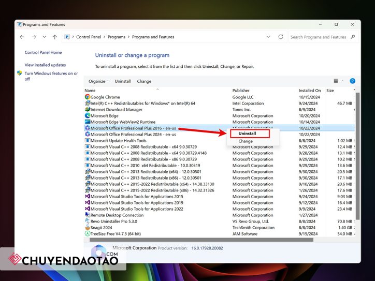Click the Tonec Inc. publisher cell
This screenshot has height=281, width=375.
click(x=241, y=109)
